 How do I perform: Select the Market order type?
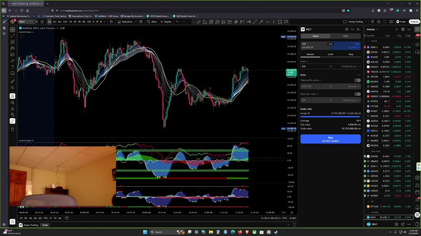tap(310, 54)
